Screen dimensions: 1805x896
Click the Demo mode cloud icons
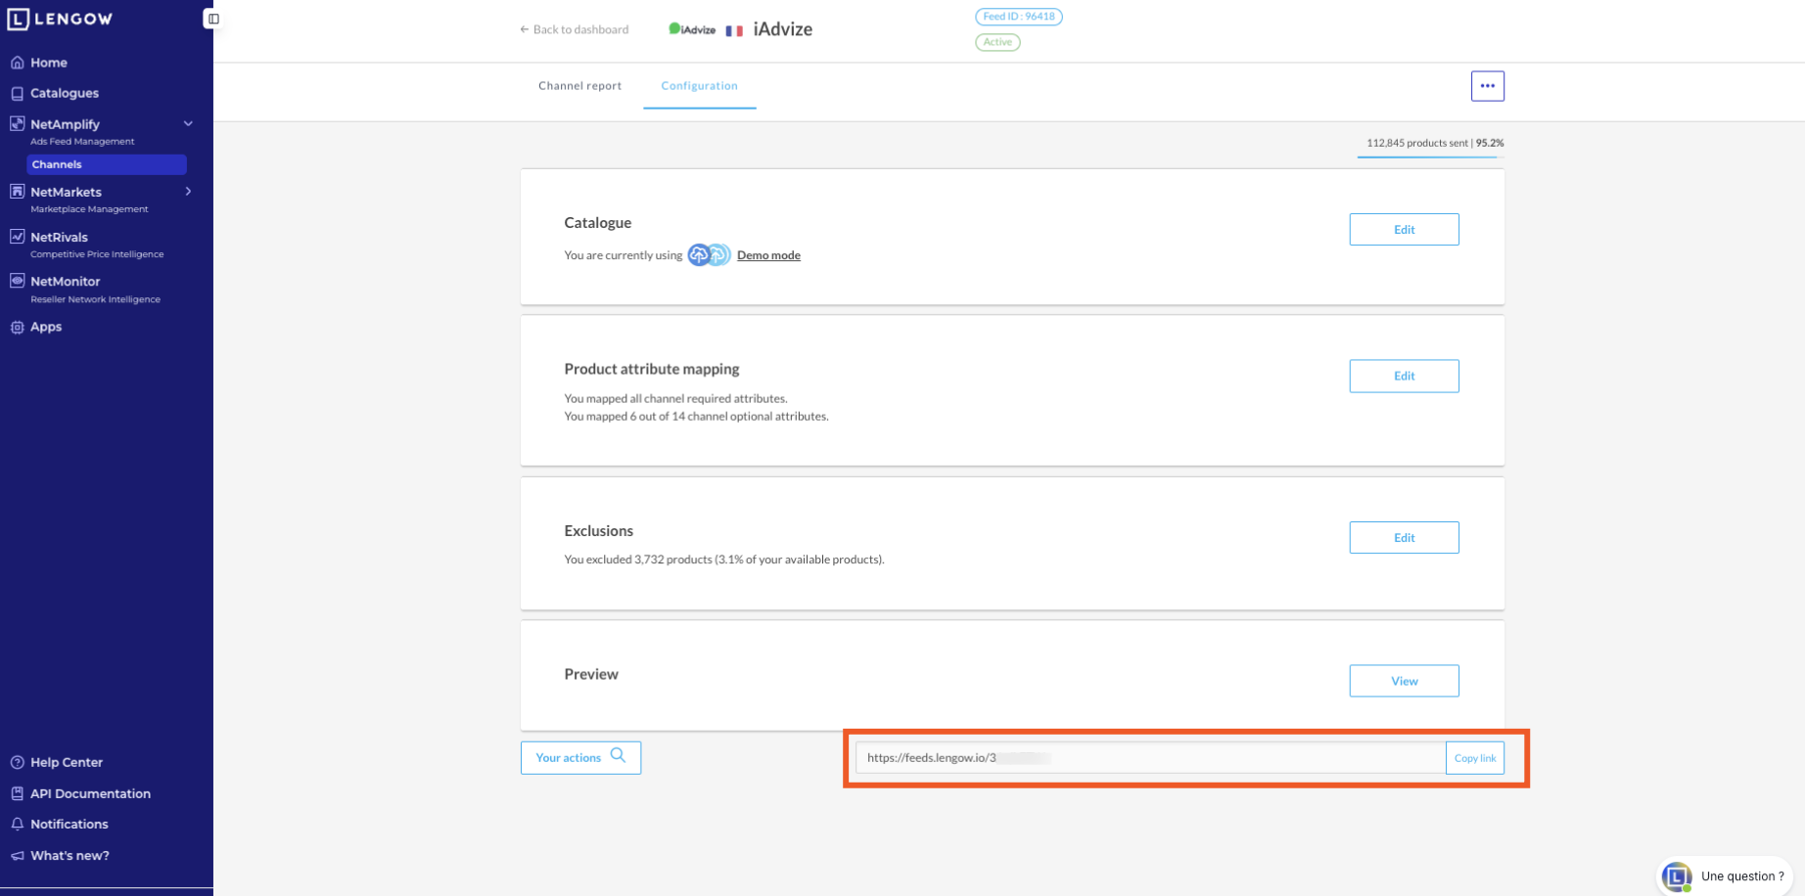click(x=709, y=255)
